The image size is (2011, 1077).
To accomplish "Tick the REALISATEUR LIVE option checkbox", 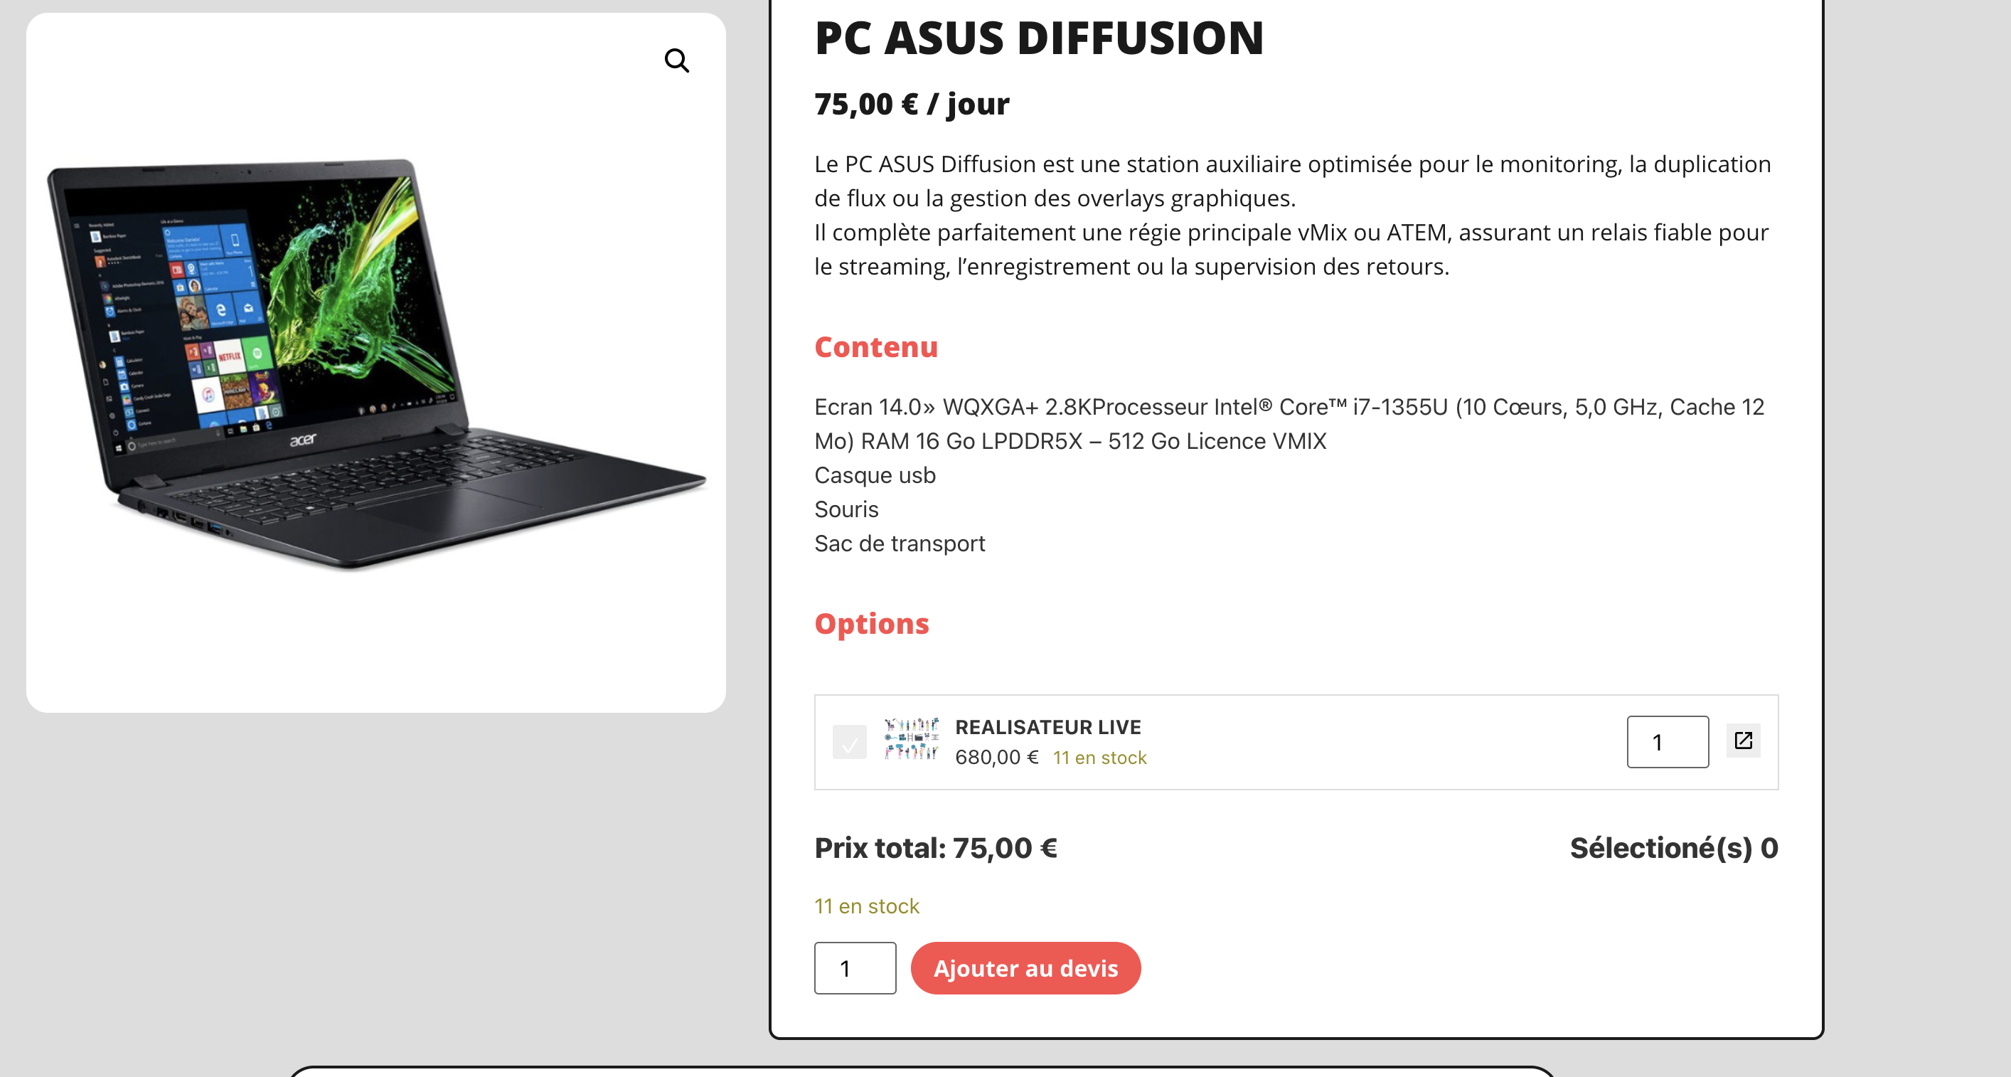I will click(849, 742).
